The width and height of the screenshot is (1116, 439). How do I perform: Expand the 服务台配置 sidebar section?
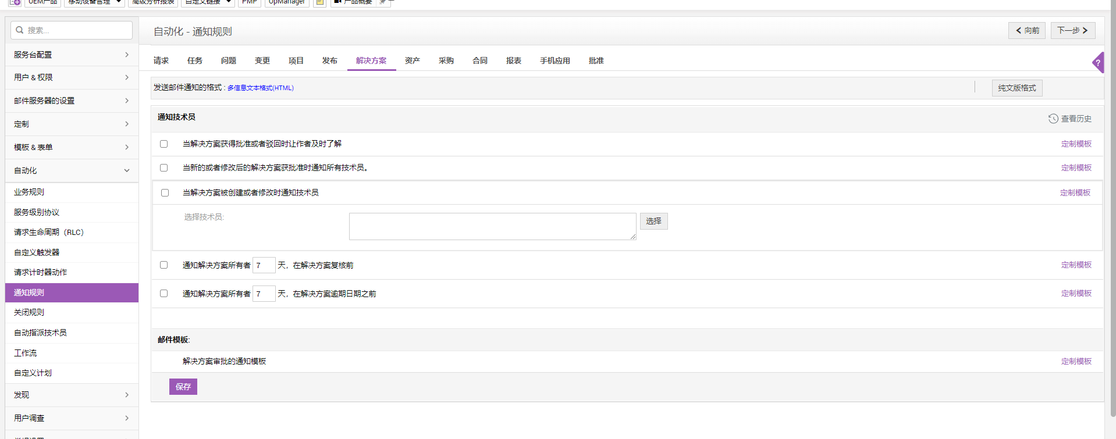[72, 55]
